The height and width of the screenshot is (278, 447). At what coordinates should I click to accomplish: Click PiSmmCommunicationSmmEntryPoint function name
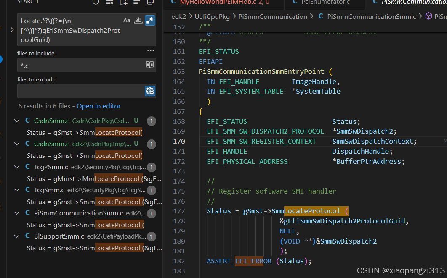click(x=261, y=71)
